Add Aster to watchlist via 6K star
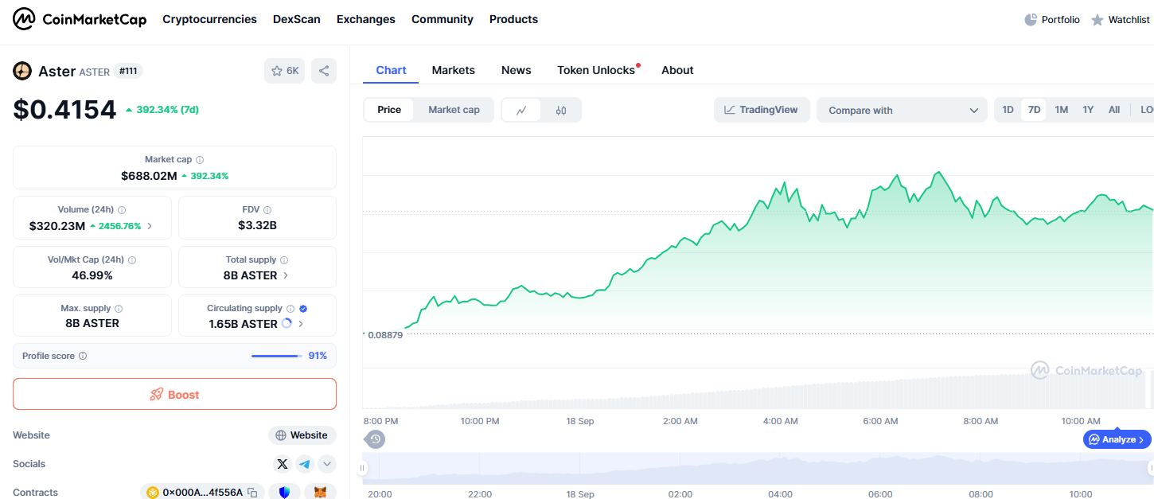 pos(284,71)
